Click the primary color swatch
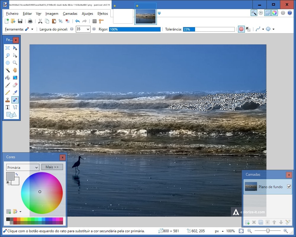The height and width of the screenshot is (237, 296). (10, 176)
